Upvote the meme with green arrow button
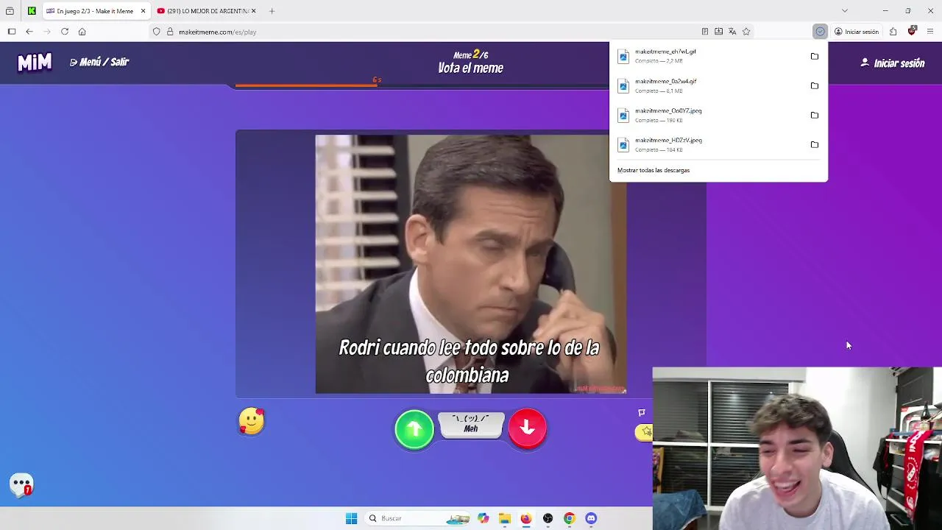 (x=414, y=428)
